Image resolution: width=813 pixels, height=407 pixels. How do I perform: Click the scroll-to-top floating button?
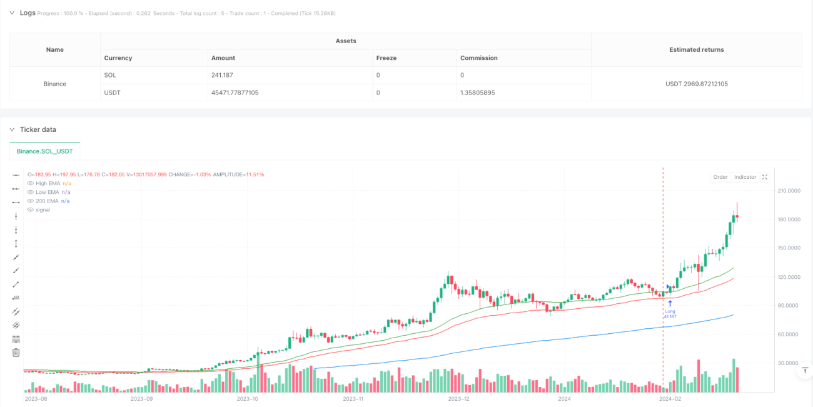(805, 371)
